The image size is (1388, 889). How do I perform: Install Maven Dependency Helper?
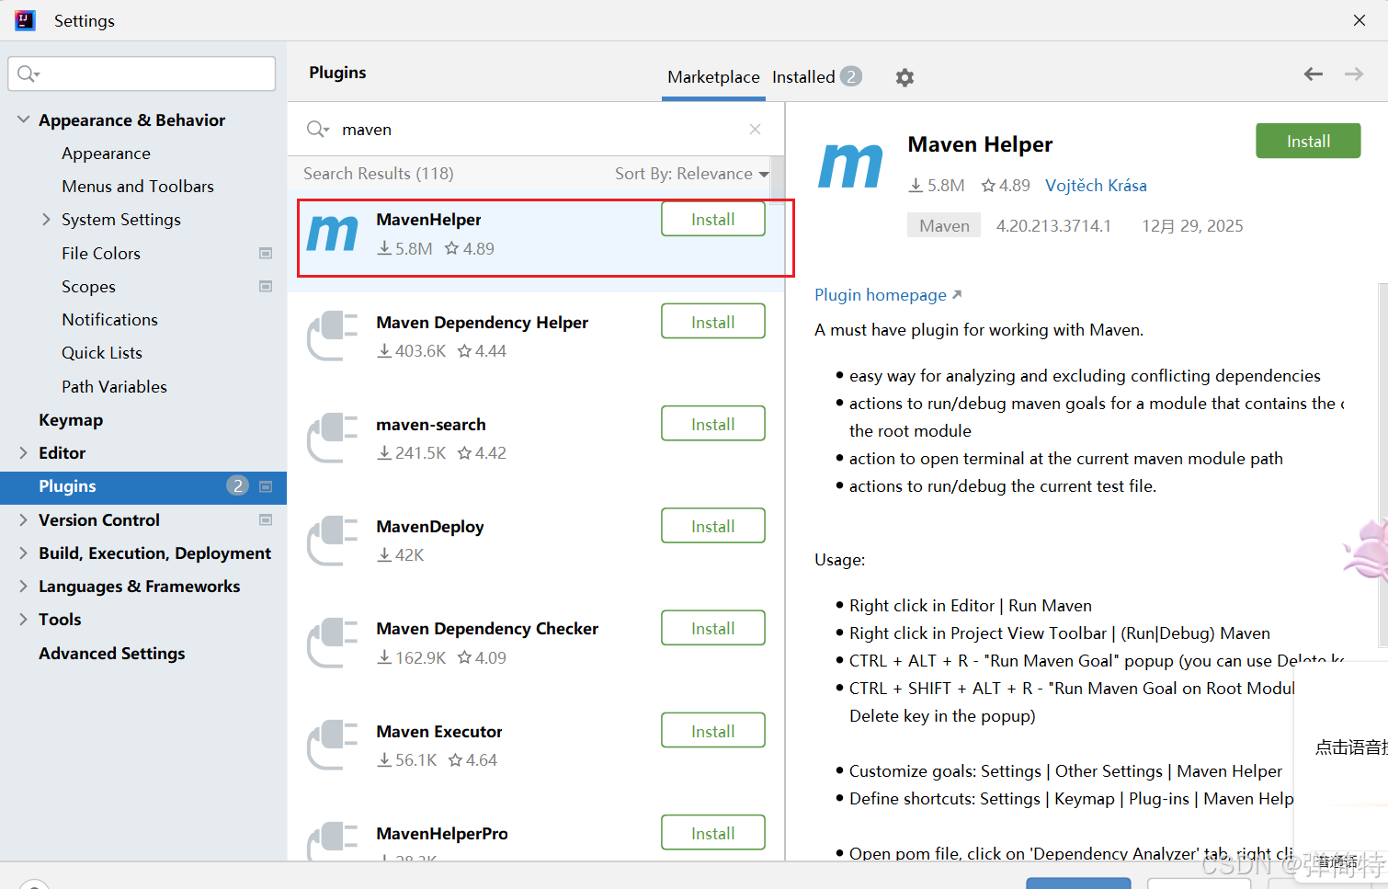[713, 322]
